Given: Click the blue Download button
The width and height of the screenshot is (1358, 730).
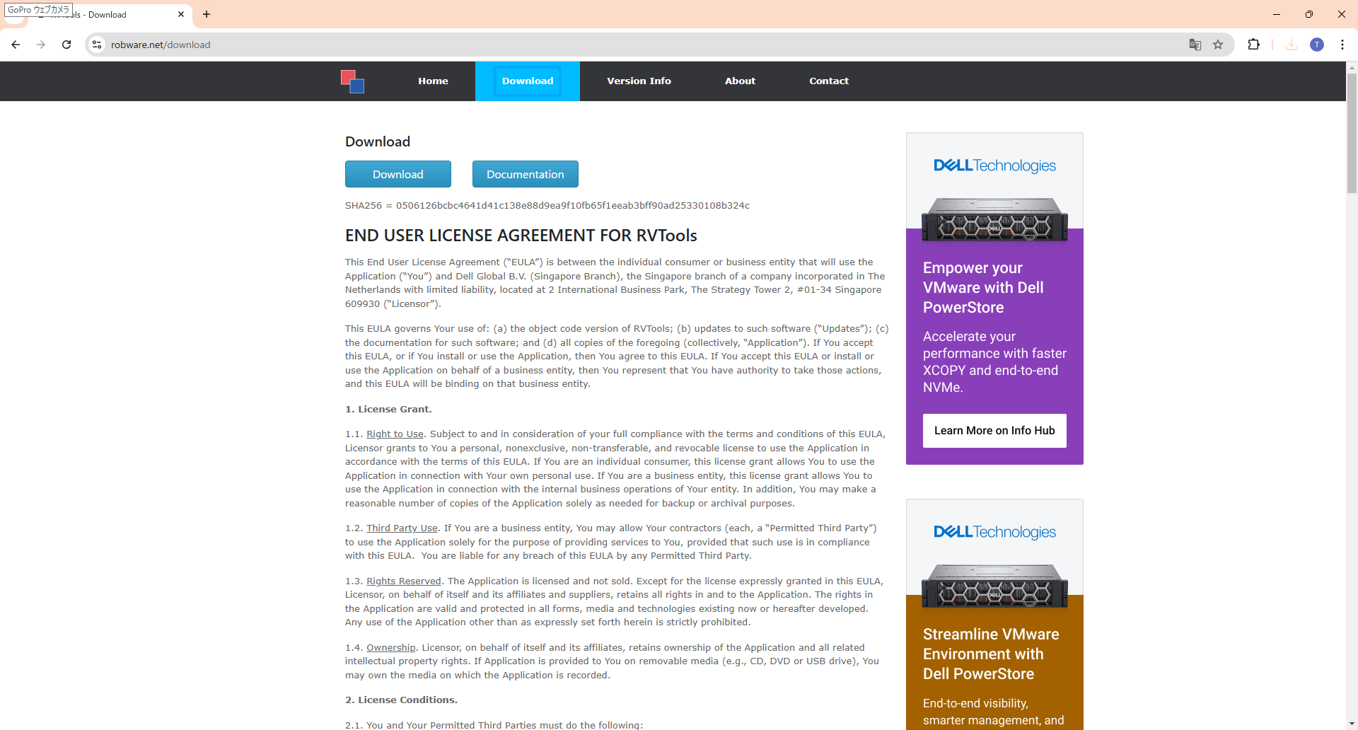Looking at the screenshot, I should click(x=398, y=174).
